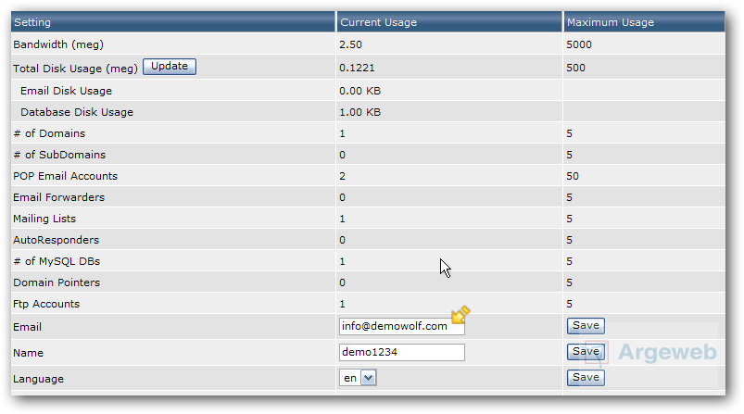Viewport: 744px width, 414px height.
Task: Click the Update button for disk usage
Action: tap(170, 67)
